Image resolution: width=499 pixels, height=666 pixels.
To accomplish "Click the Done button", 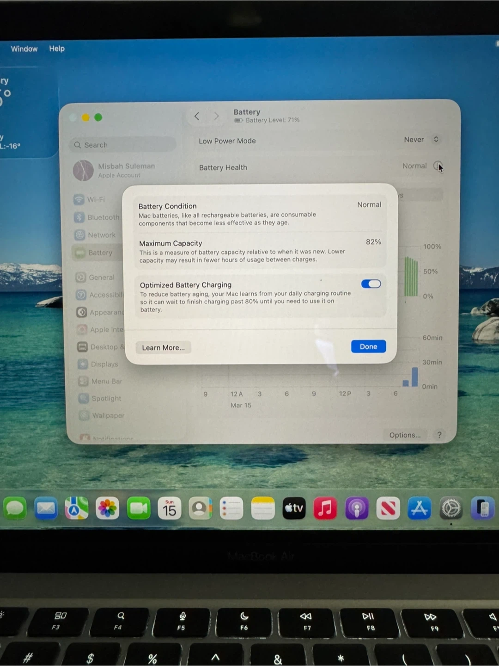I will [x=368, y=346].
